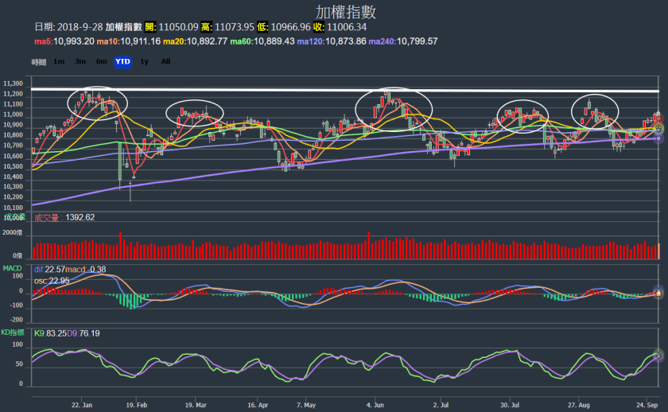The width and height of the screenshot is (668, 412).
Task: Choose the 6m time period
Action: coord(101,61)
